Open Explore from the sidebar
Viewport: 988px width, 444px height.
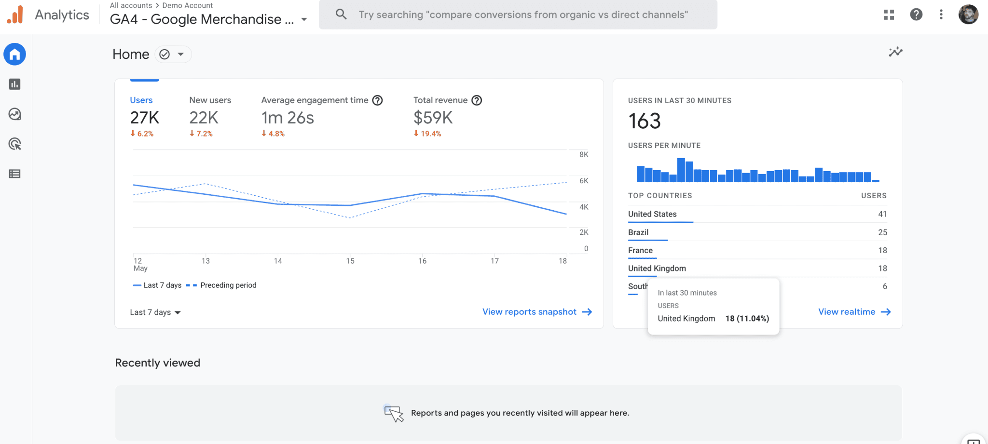(15, 114)
